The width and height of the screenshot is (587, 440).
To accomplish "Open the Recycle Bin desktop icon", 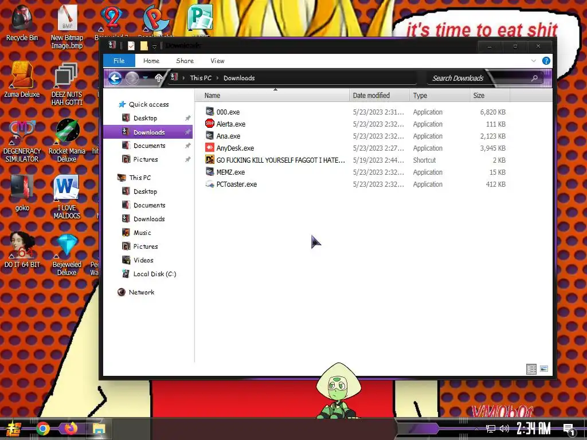I will pyautogui.click(x=22, y=22).
